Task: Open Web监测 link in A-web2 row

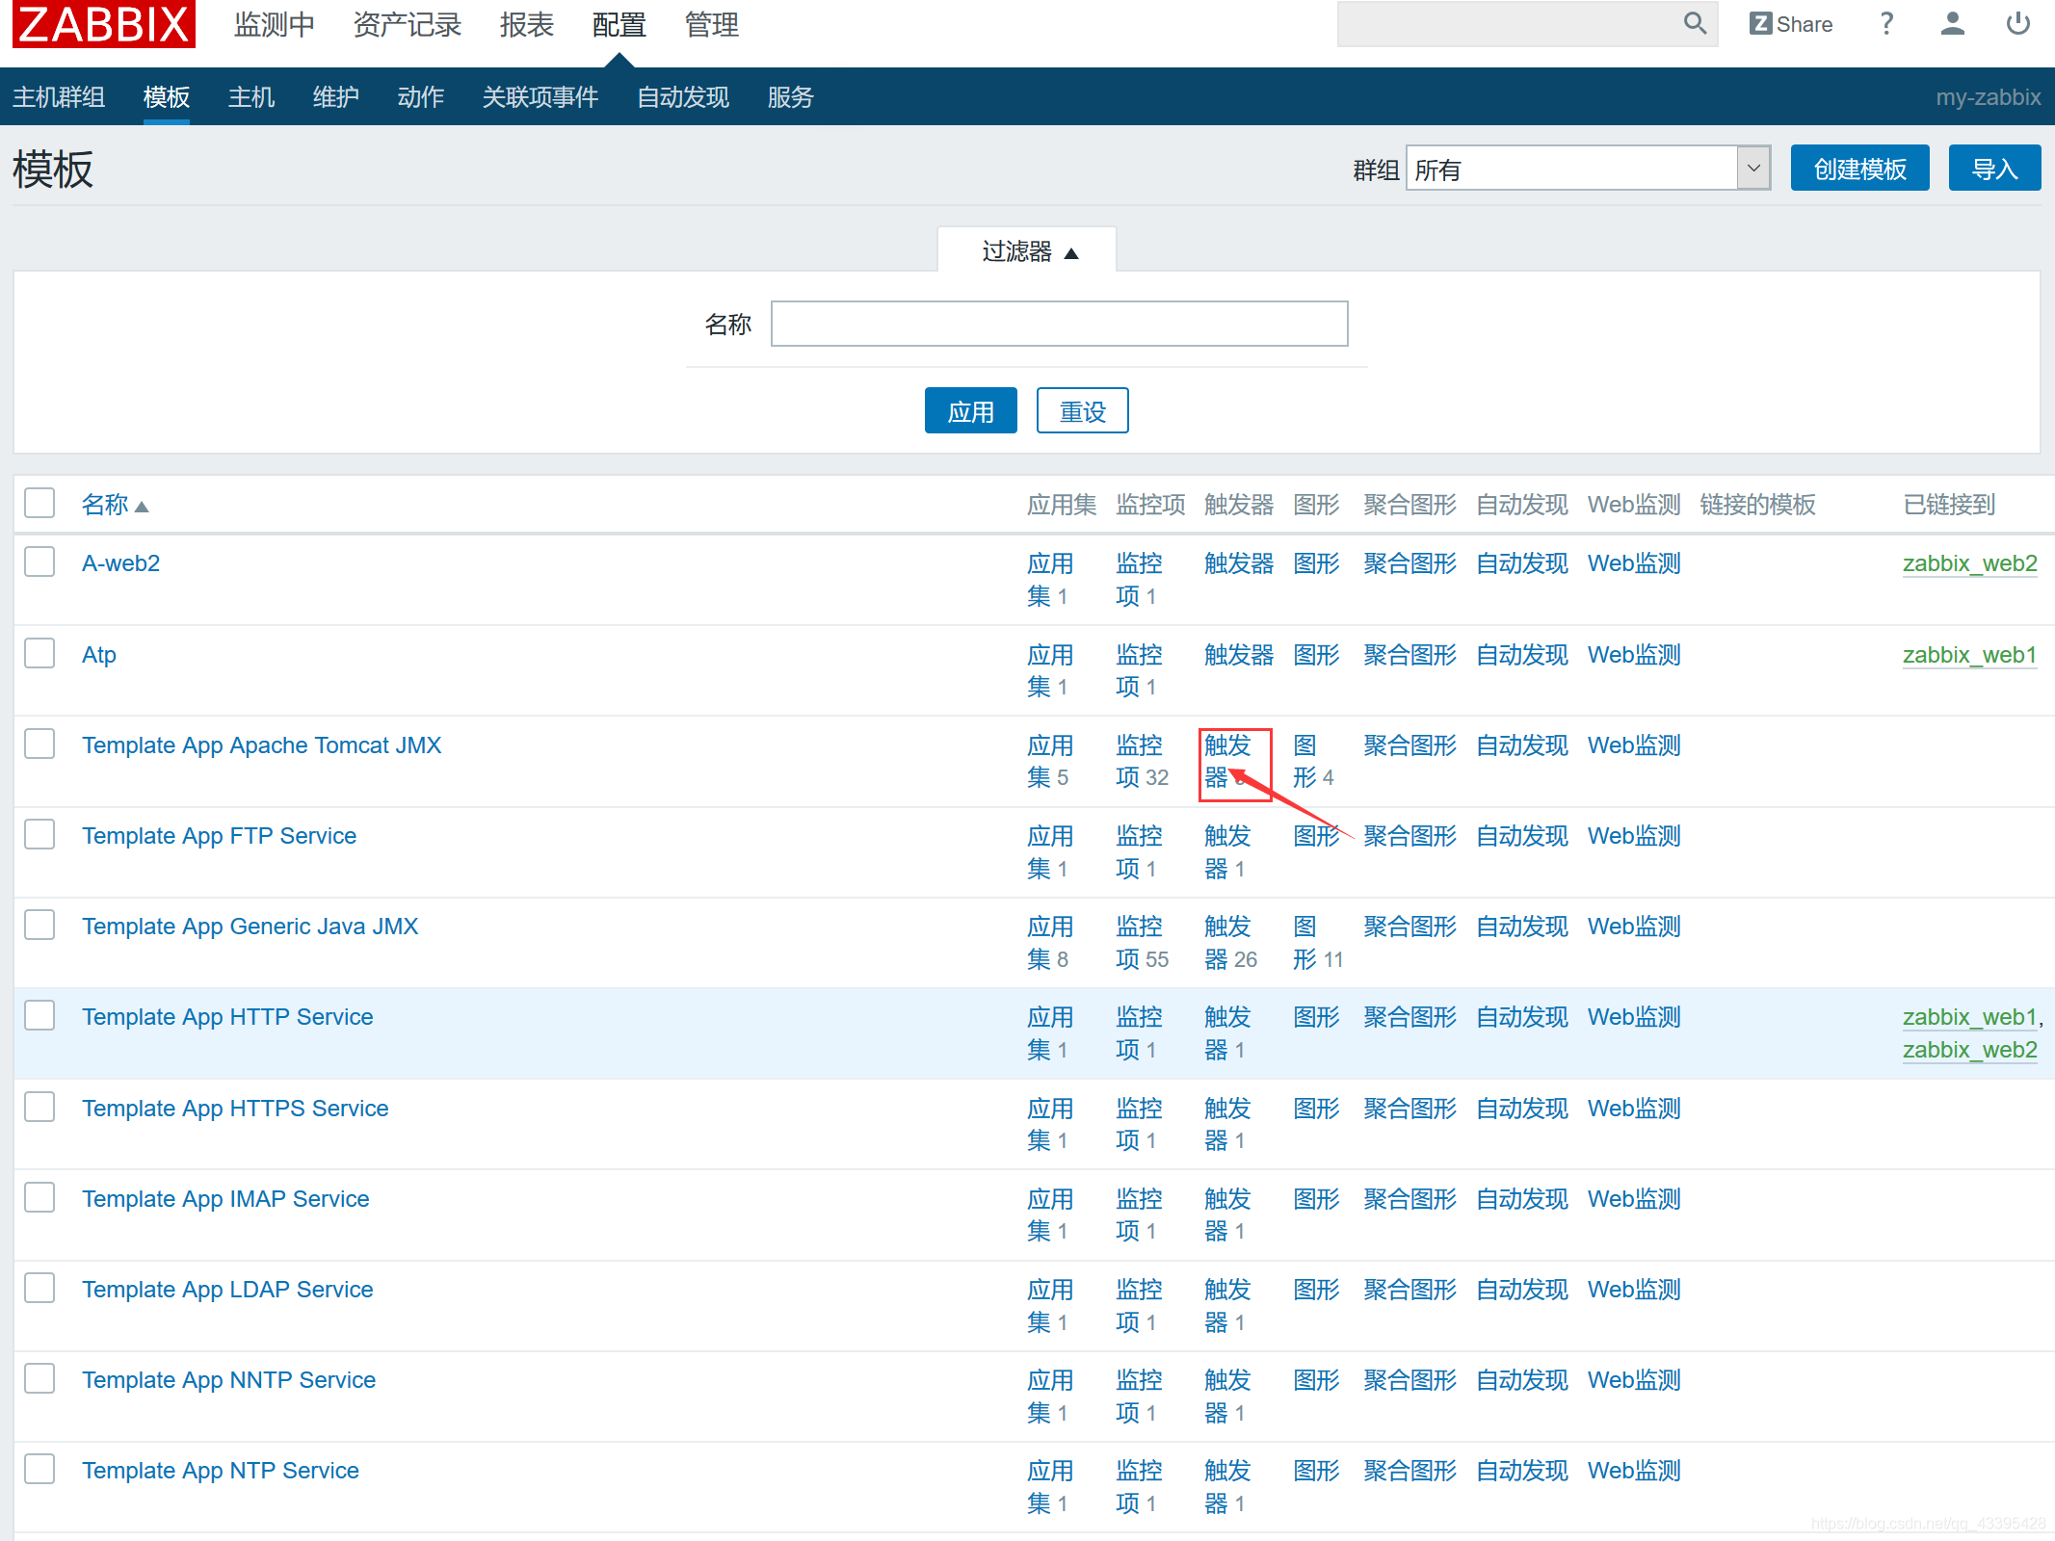Action: pos(1634,563)
